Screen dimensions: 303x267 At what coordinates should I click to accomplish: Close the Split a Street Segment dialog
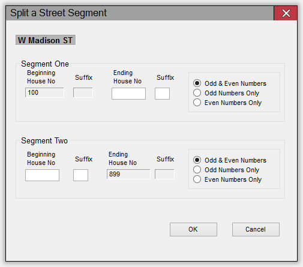[x=286, y=13]
